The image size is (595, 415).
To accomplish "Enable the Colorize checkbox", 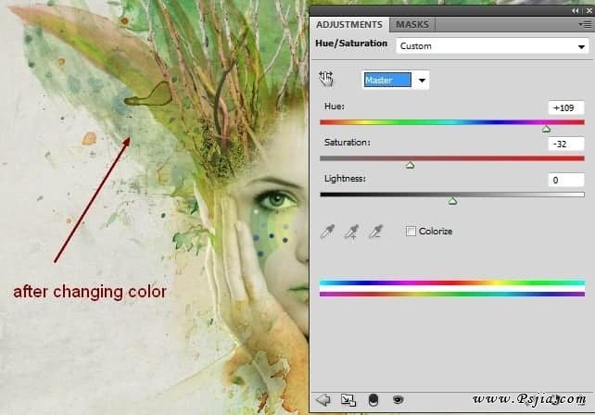I will (411, 231).
